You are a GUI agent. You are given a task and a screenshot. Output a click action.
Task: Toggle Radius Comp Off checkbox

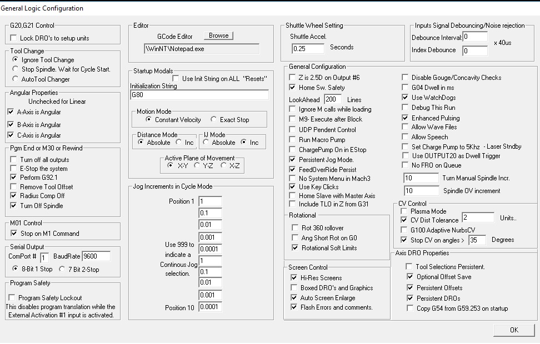[x=13, y=195]
